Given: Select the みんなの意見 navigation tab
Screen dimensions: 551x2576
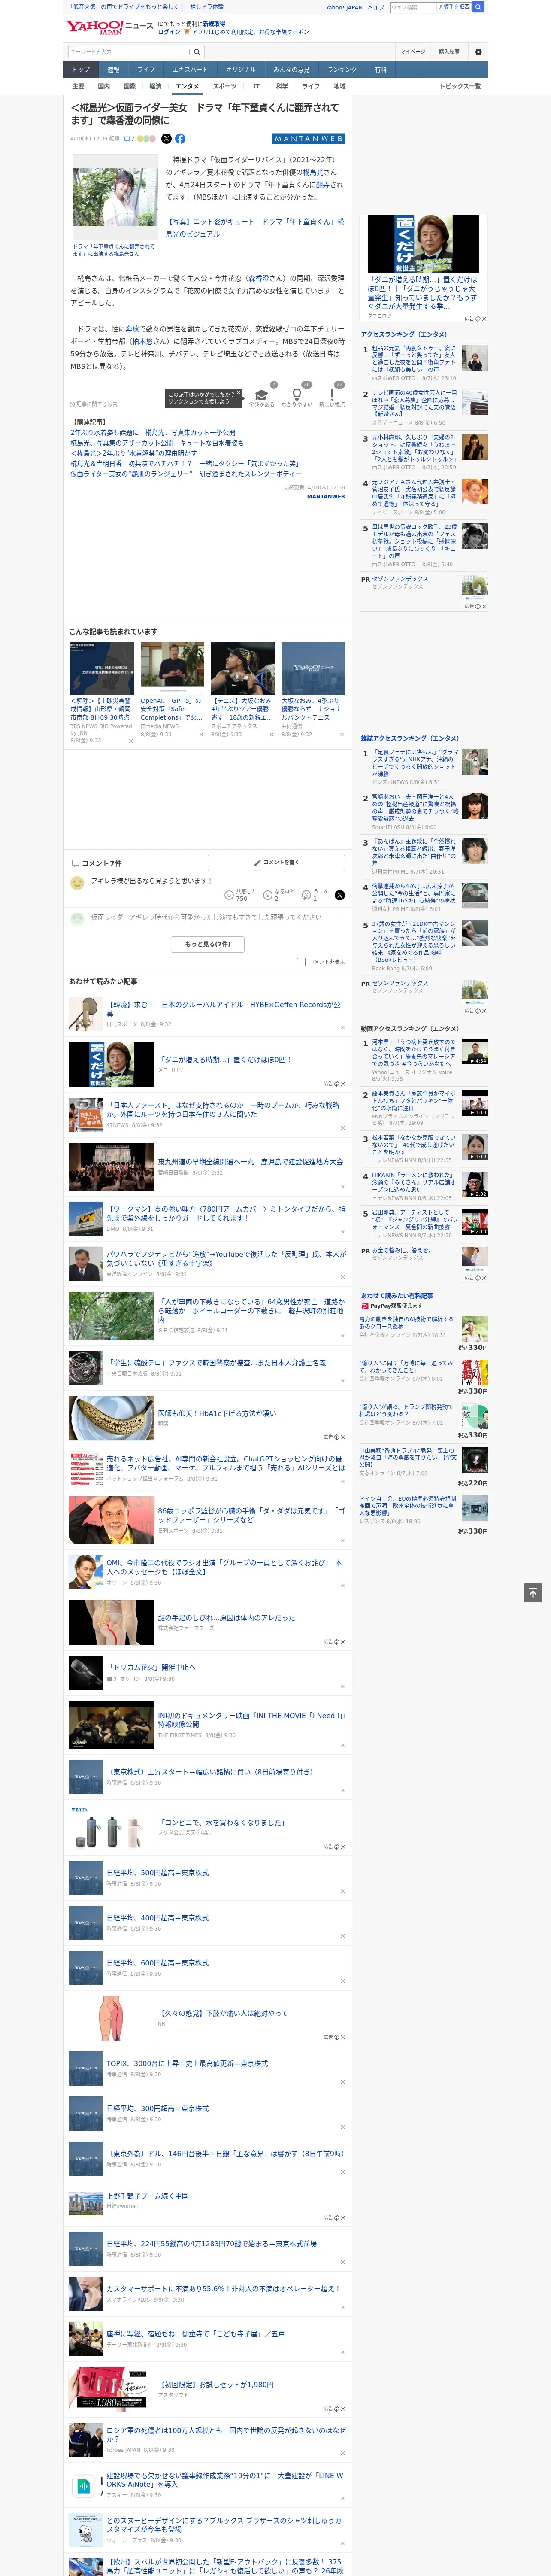Looking at the screenshot, I should 291,70.
